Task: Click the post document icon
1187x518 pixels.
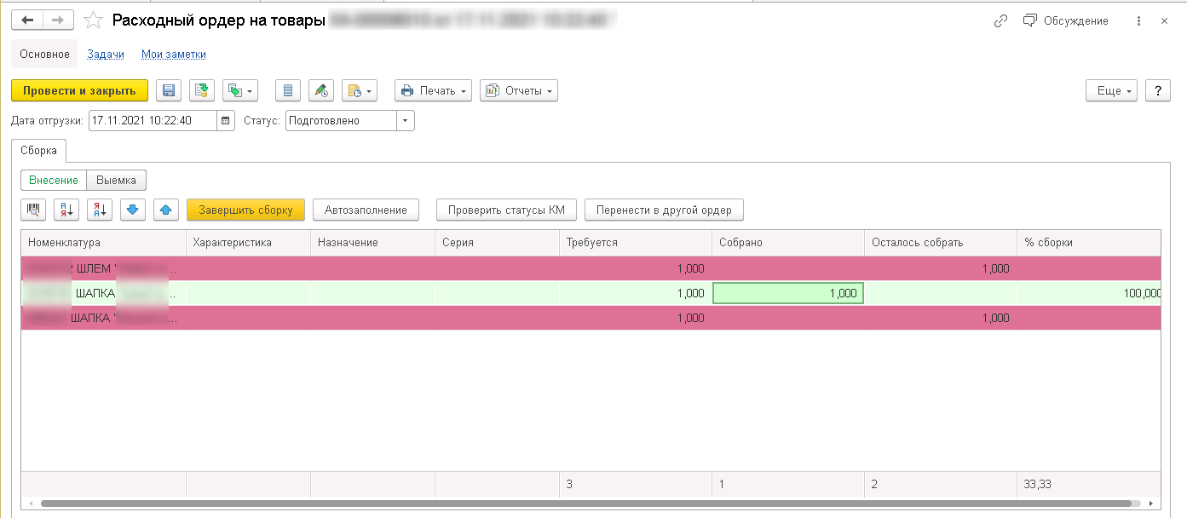Action: 202,91
